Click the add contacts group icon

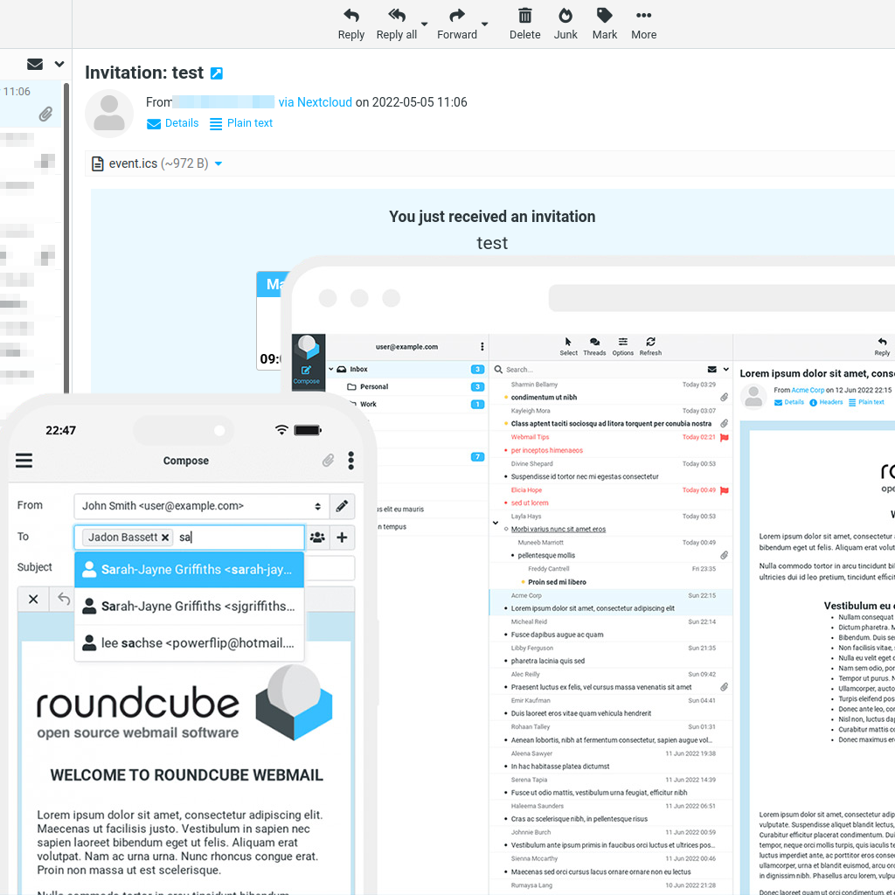[317, 538]
